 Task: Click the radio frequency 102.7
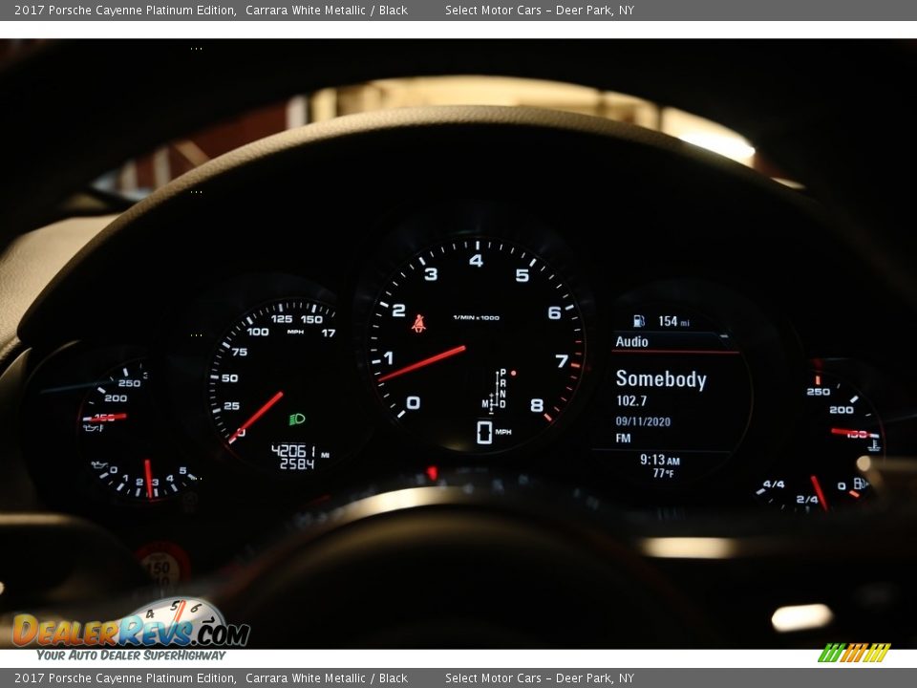tap(631, 400)
